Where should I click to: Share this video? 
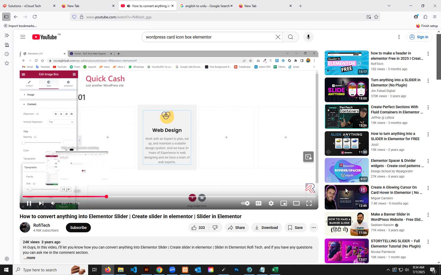237,228
